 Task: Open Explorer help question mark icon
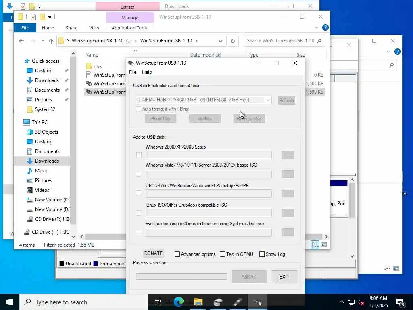coord(325,27)
